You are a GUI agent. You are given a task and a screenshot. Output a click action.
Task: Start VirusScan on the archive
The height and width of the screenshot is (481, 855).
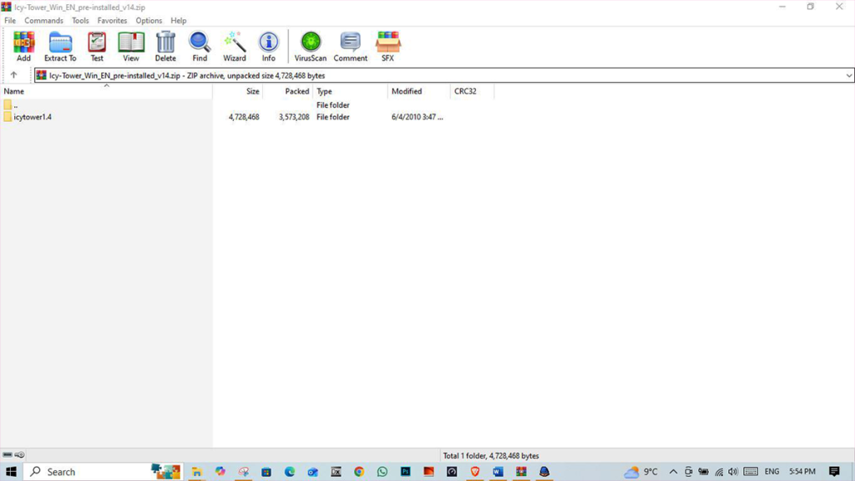(x=311, y=46)
